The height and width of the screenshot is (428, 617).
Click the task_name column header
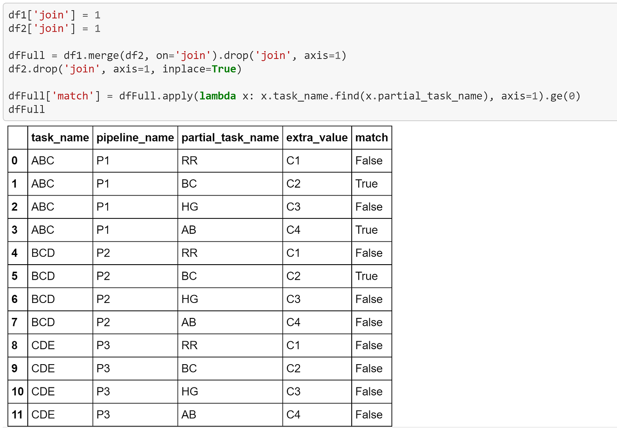(60, 137)
